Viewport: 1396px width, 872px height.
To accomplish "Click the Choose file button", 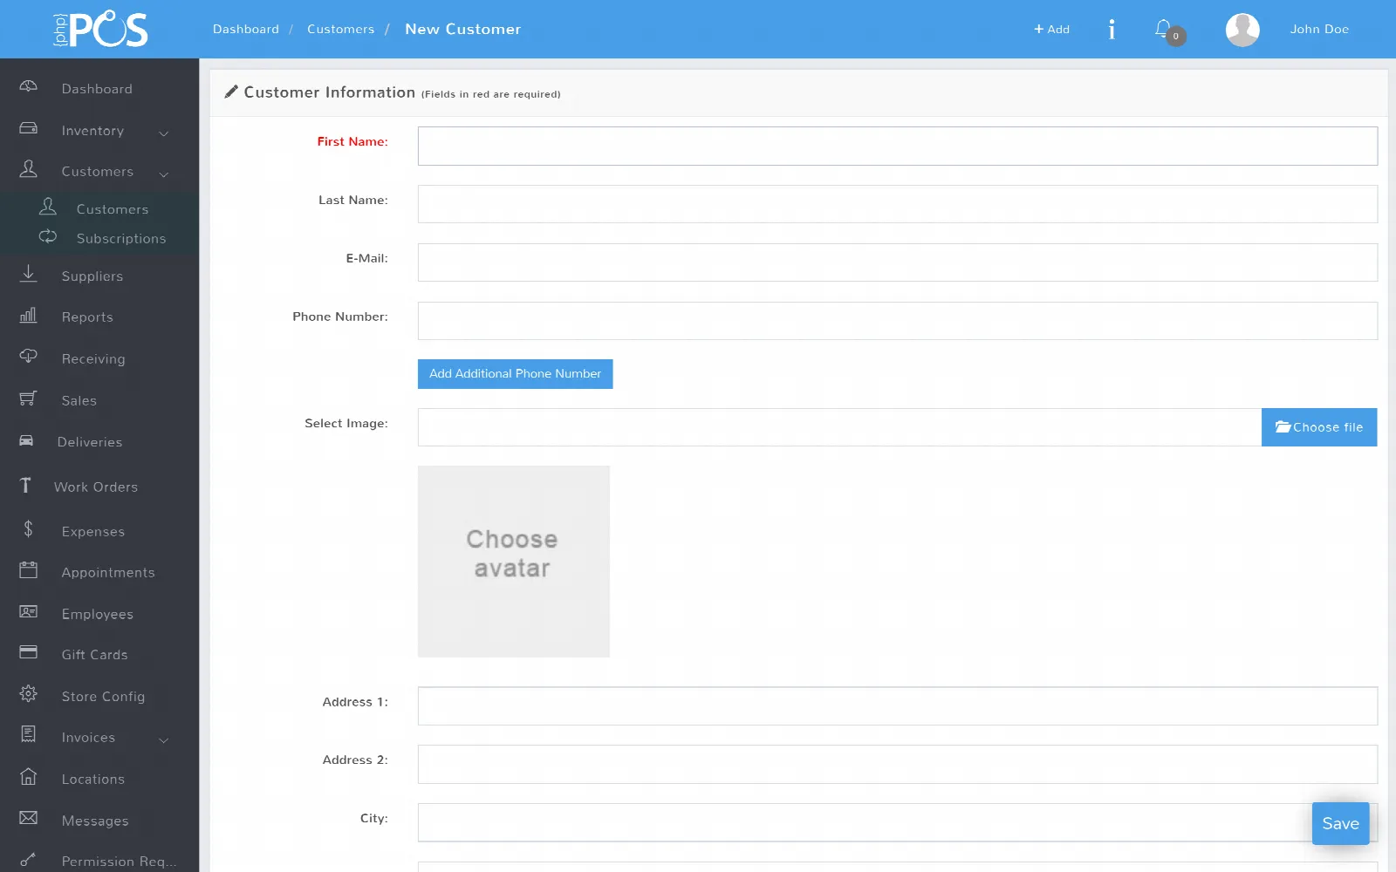I will point(1319,427).
